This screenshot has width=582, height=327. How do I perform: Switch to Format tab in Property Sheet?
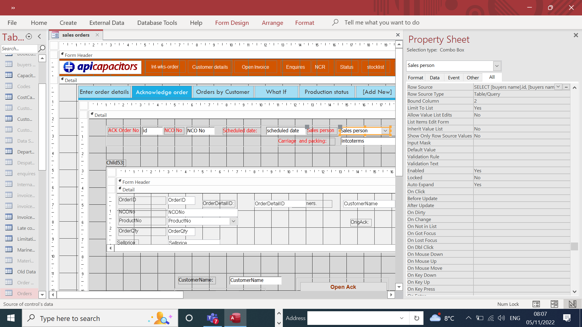(x=415, y=78)
